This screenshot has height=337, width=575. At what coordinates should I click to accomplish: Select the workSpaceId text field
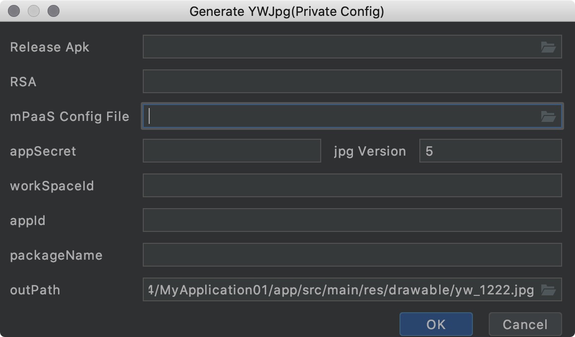(x=352, y=185)
